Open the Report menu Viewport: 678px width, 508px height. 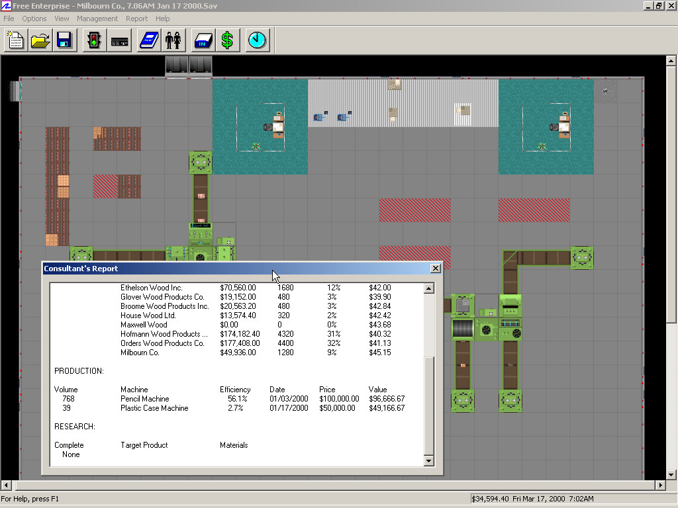(136, 19)
